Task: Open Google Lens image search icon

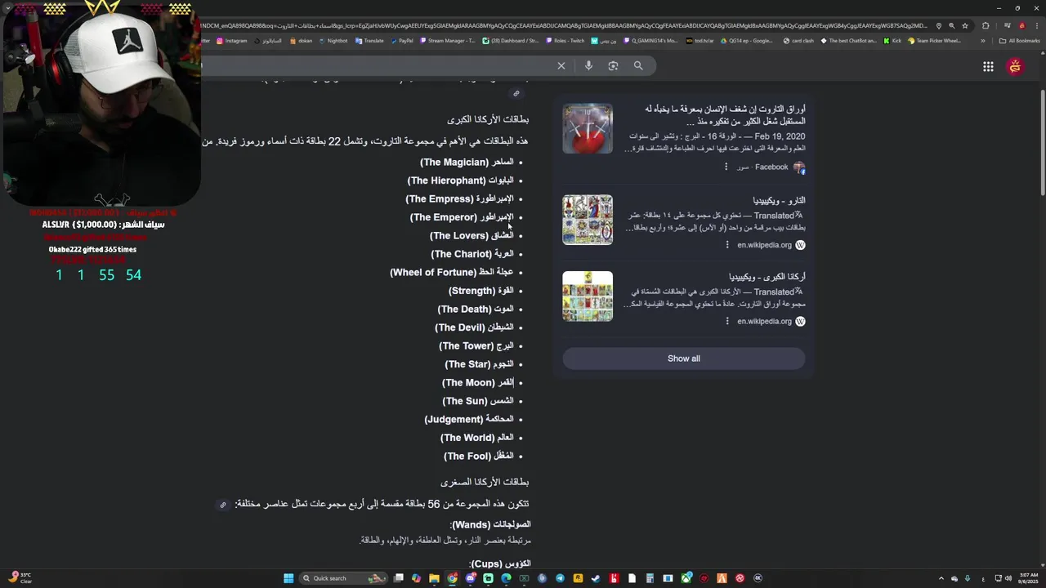Action: 613,66
